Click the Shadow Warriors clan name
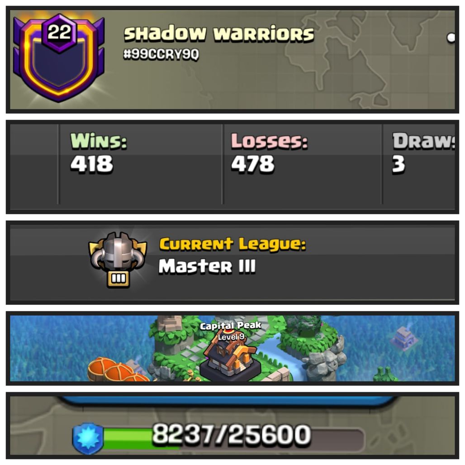Screen dimensions: 465x465 click(x=219, y=33)
